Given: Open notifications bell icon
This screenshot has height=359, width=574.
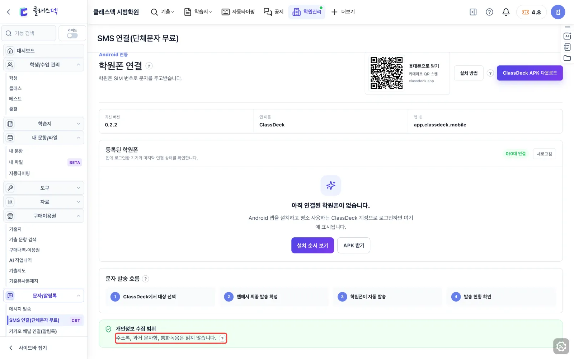Looking at the screenshot, I should click(506, 12).
